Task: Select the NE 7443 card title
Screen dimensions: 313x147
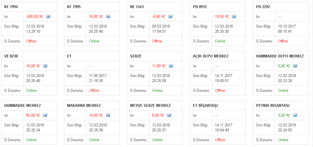Action: tap(137, 7)
